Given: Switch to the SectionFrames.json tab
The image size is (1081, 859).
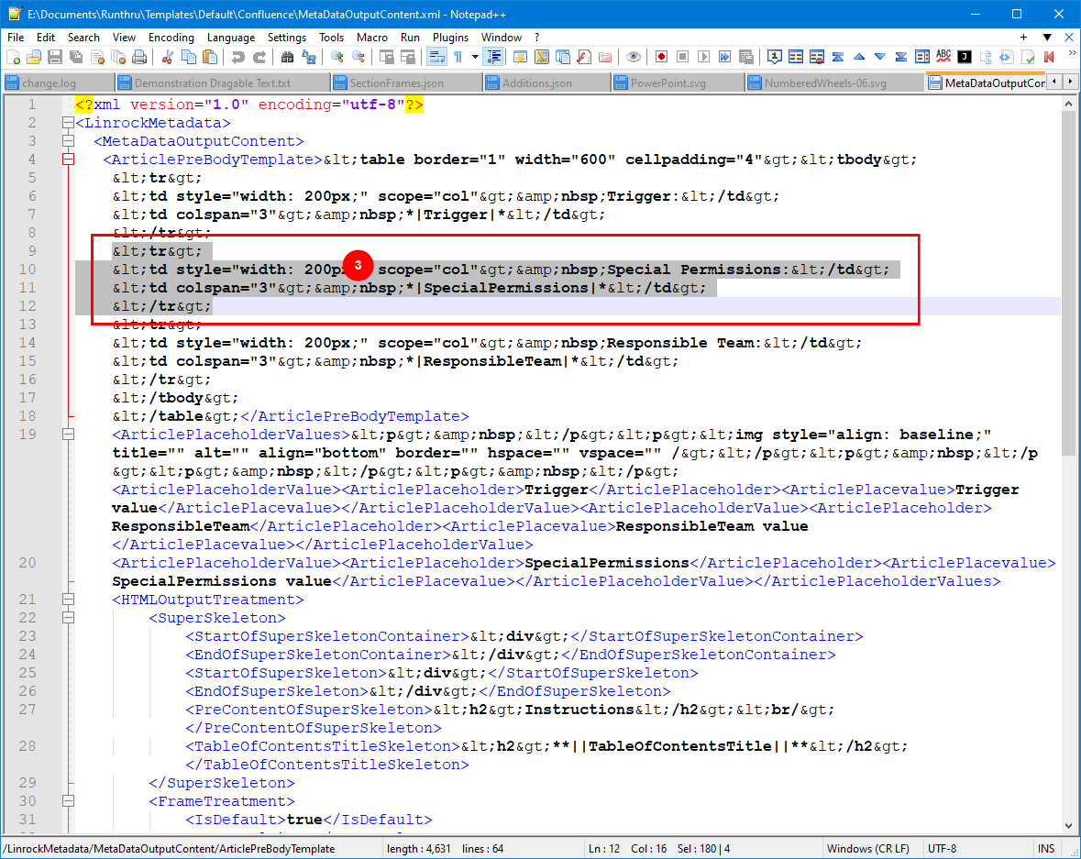Looking at the screenshot, I should click(x=390, y=83).
